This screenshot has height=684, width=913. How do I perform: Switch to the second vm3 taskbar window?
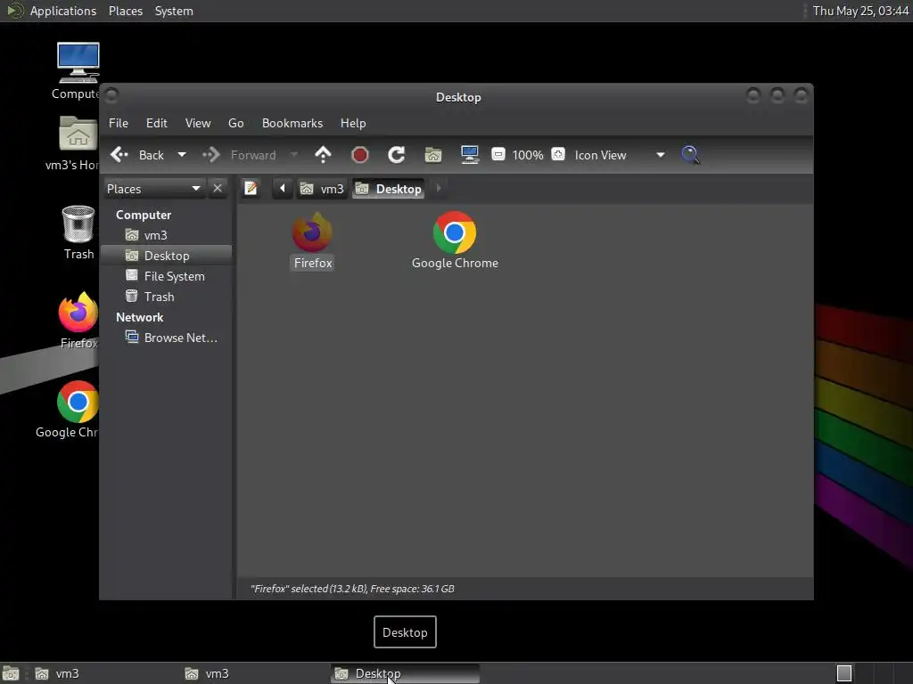pyautogui.click(x=255, y=673)
